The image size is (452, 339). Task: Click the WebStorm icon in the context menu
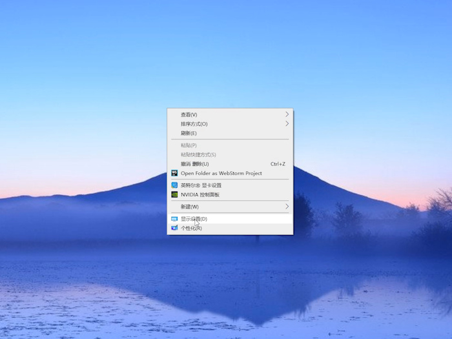[x=174, y=173]
